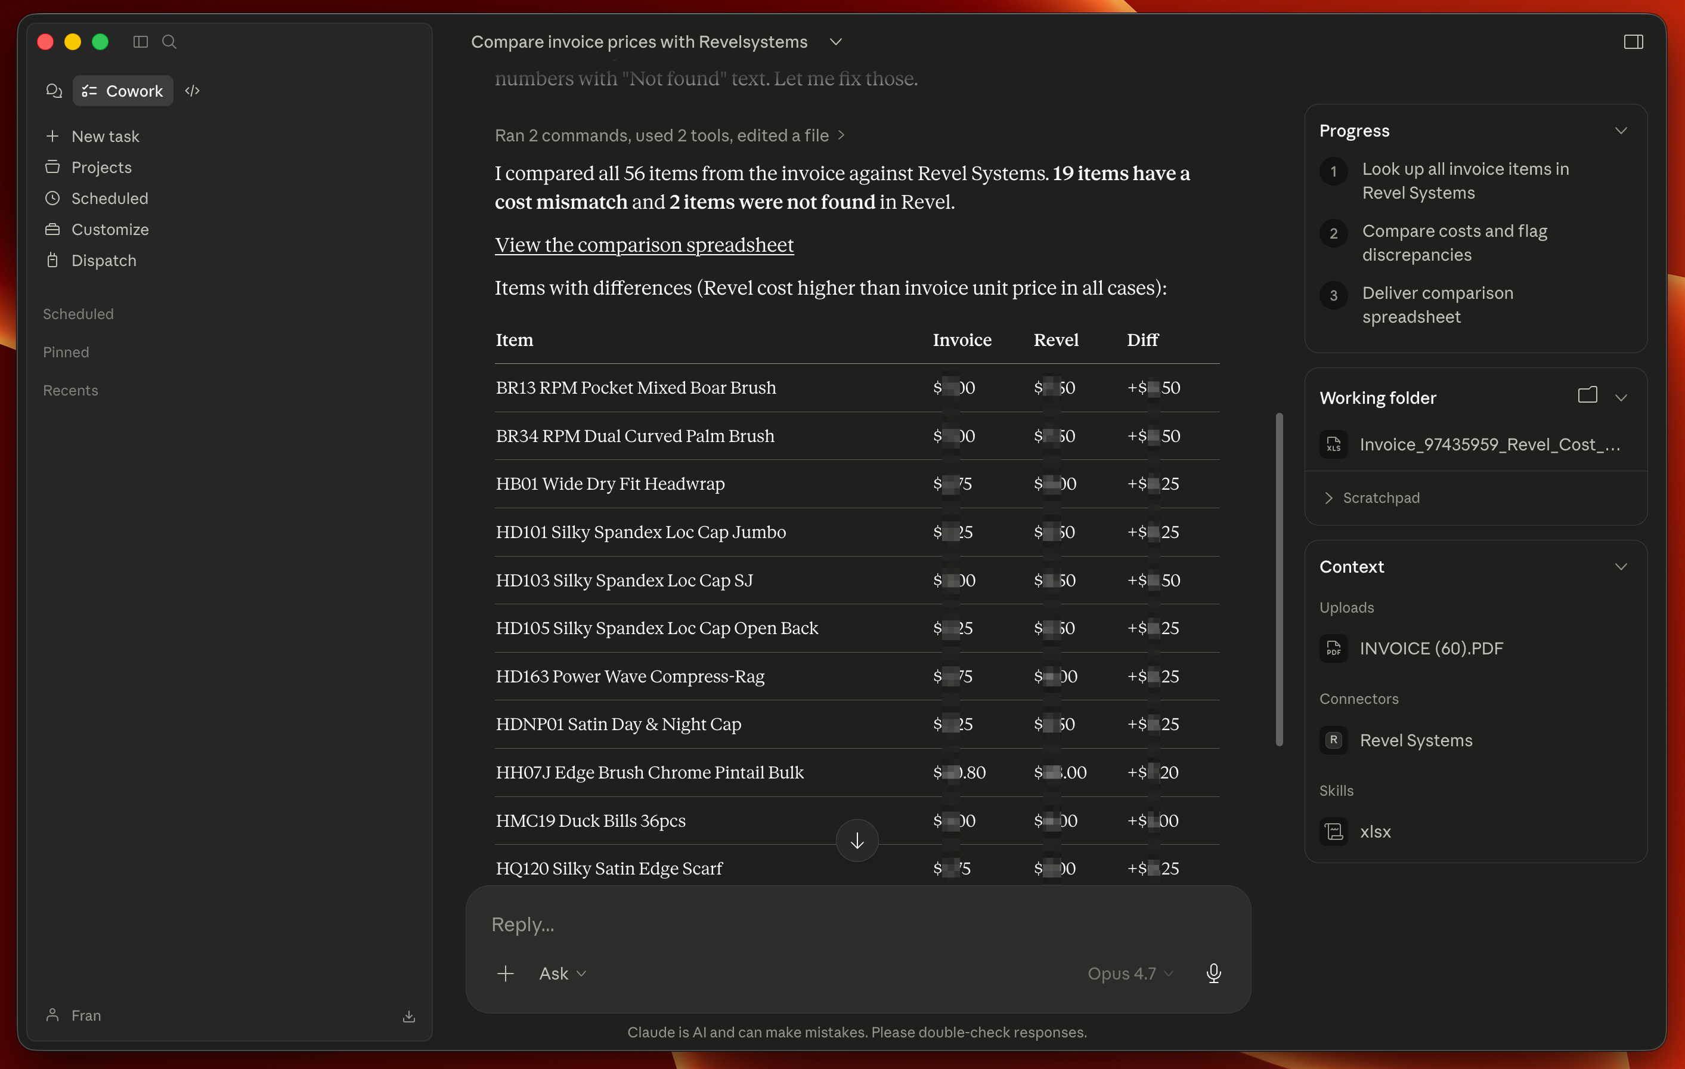Open the Ask mode dropdown
The height and width of the screenshot is (1069, 1685).
coord(563,973)
